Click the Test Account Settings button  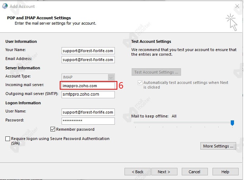point(156,72)
